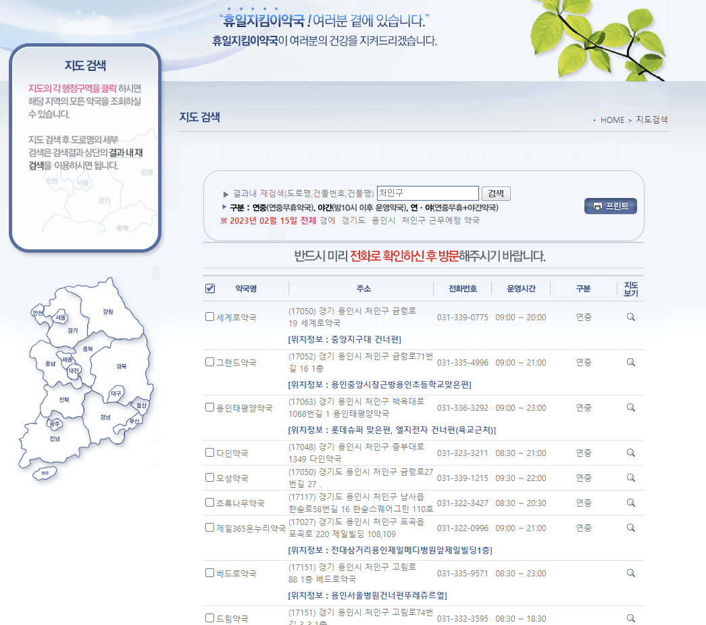Click 지도검색 in the breadcrumb
Screen dimensions: 706x625
[x=651, y=120]
